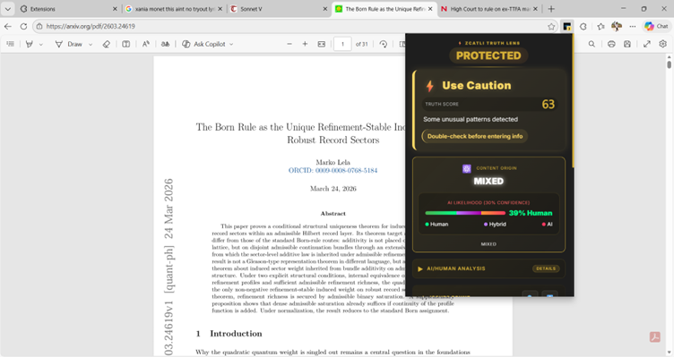
Task: Enter PDF full screen mode
Action: tap(647, 44)
